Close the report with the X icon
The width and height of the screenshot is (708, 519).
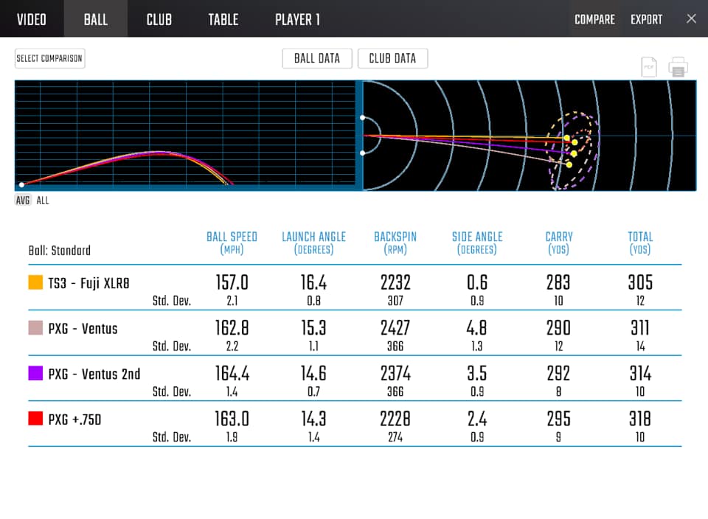(x=691, y=19)
